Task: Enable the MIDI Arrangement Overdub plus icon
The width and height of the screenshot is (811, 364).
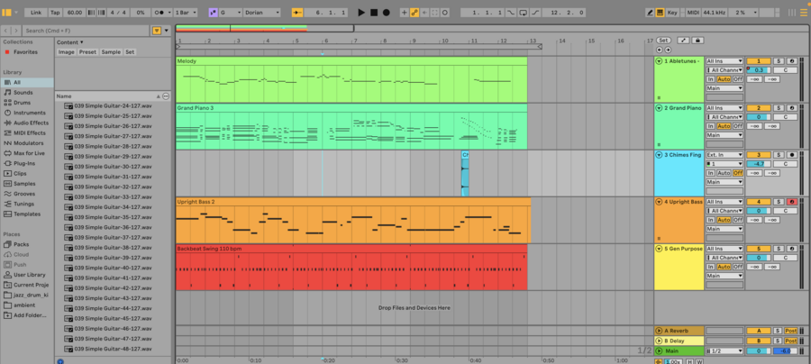Action: (405, 13)
